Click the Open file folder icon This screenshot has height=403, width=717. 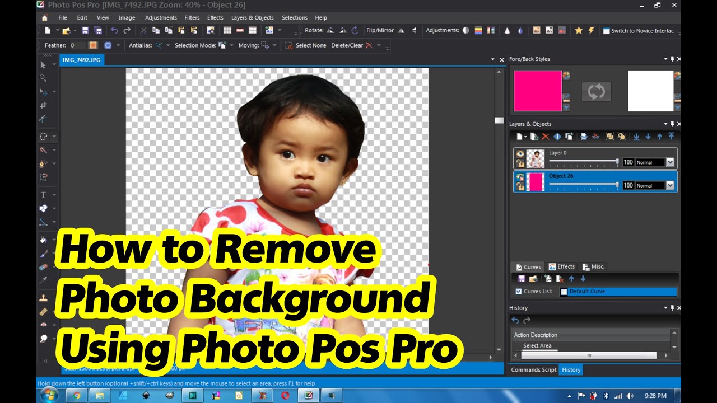[x=67, y=31]
